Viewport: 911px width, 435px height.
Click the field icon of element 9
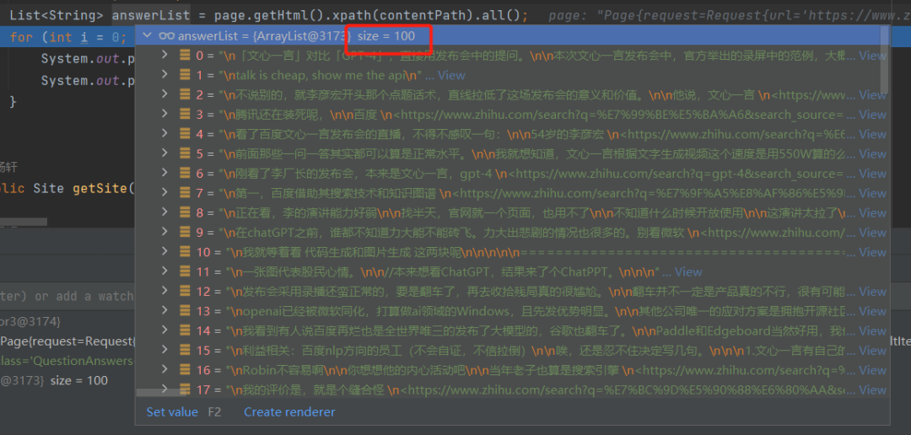tap(185, 233)
